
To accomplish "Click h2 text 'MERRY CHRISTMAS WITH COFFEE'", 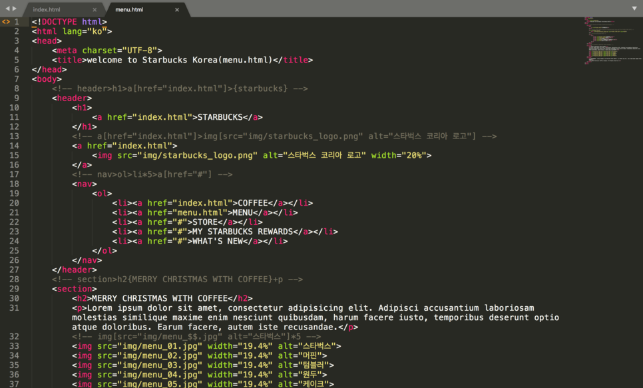I will coord(160,298).
